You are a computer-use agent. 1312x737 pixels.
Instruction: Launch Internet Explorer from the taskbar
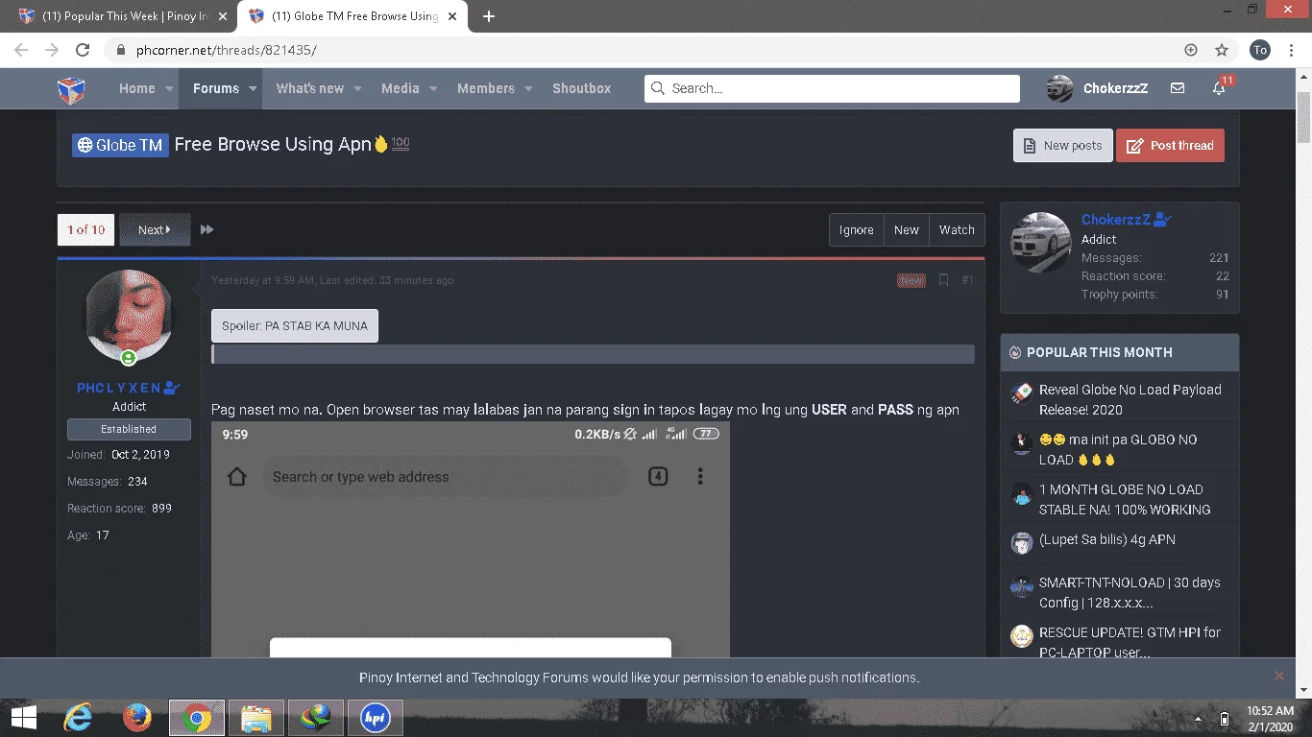click(x=78, y=717)
